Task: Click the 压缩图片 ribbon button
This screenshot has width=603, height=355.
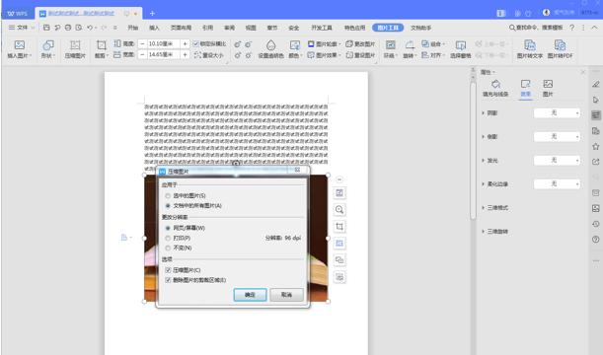Action: point(75,48)
